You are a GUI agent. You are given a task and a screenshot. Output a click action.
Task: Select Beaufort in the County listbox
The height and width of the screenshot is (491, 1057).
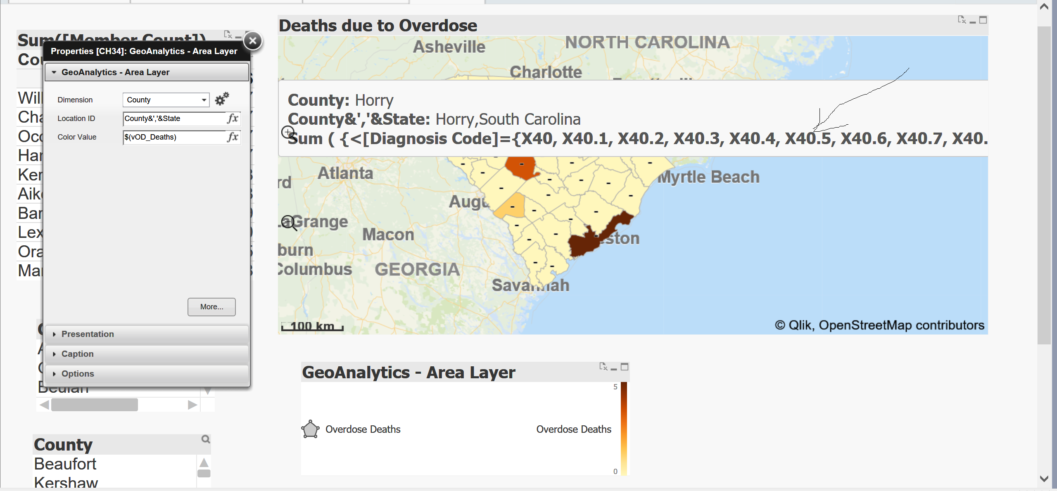[x=65, y=464]
